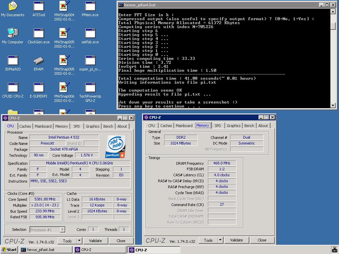Click Core Voltage value 1.576 V
339x254 pixels.
[87, 155]
